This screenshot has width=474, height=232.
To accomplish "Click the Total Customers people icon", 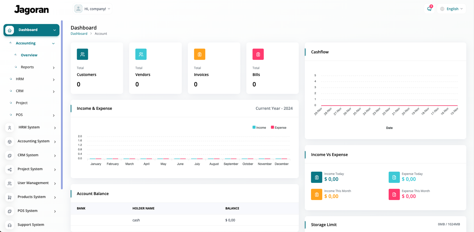I will point(82,54).
